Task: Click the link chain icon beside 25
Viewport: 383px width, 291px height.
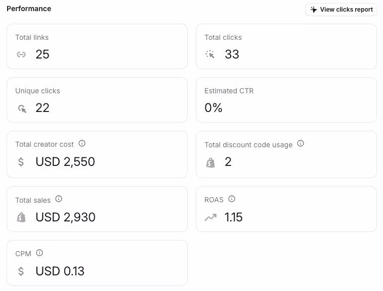Action: (x=21, y=54)
